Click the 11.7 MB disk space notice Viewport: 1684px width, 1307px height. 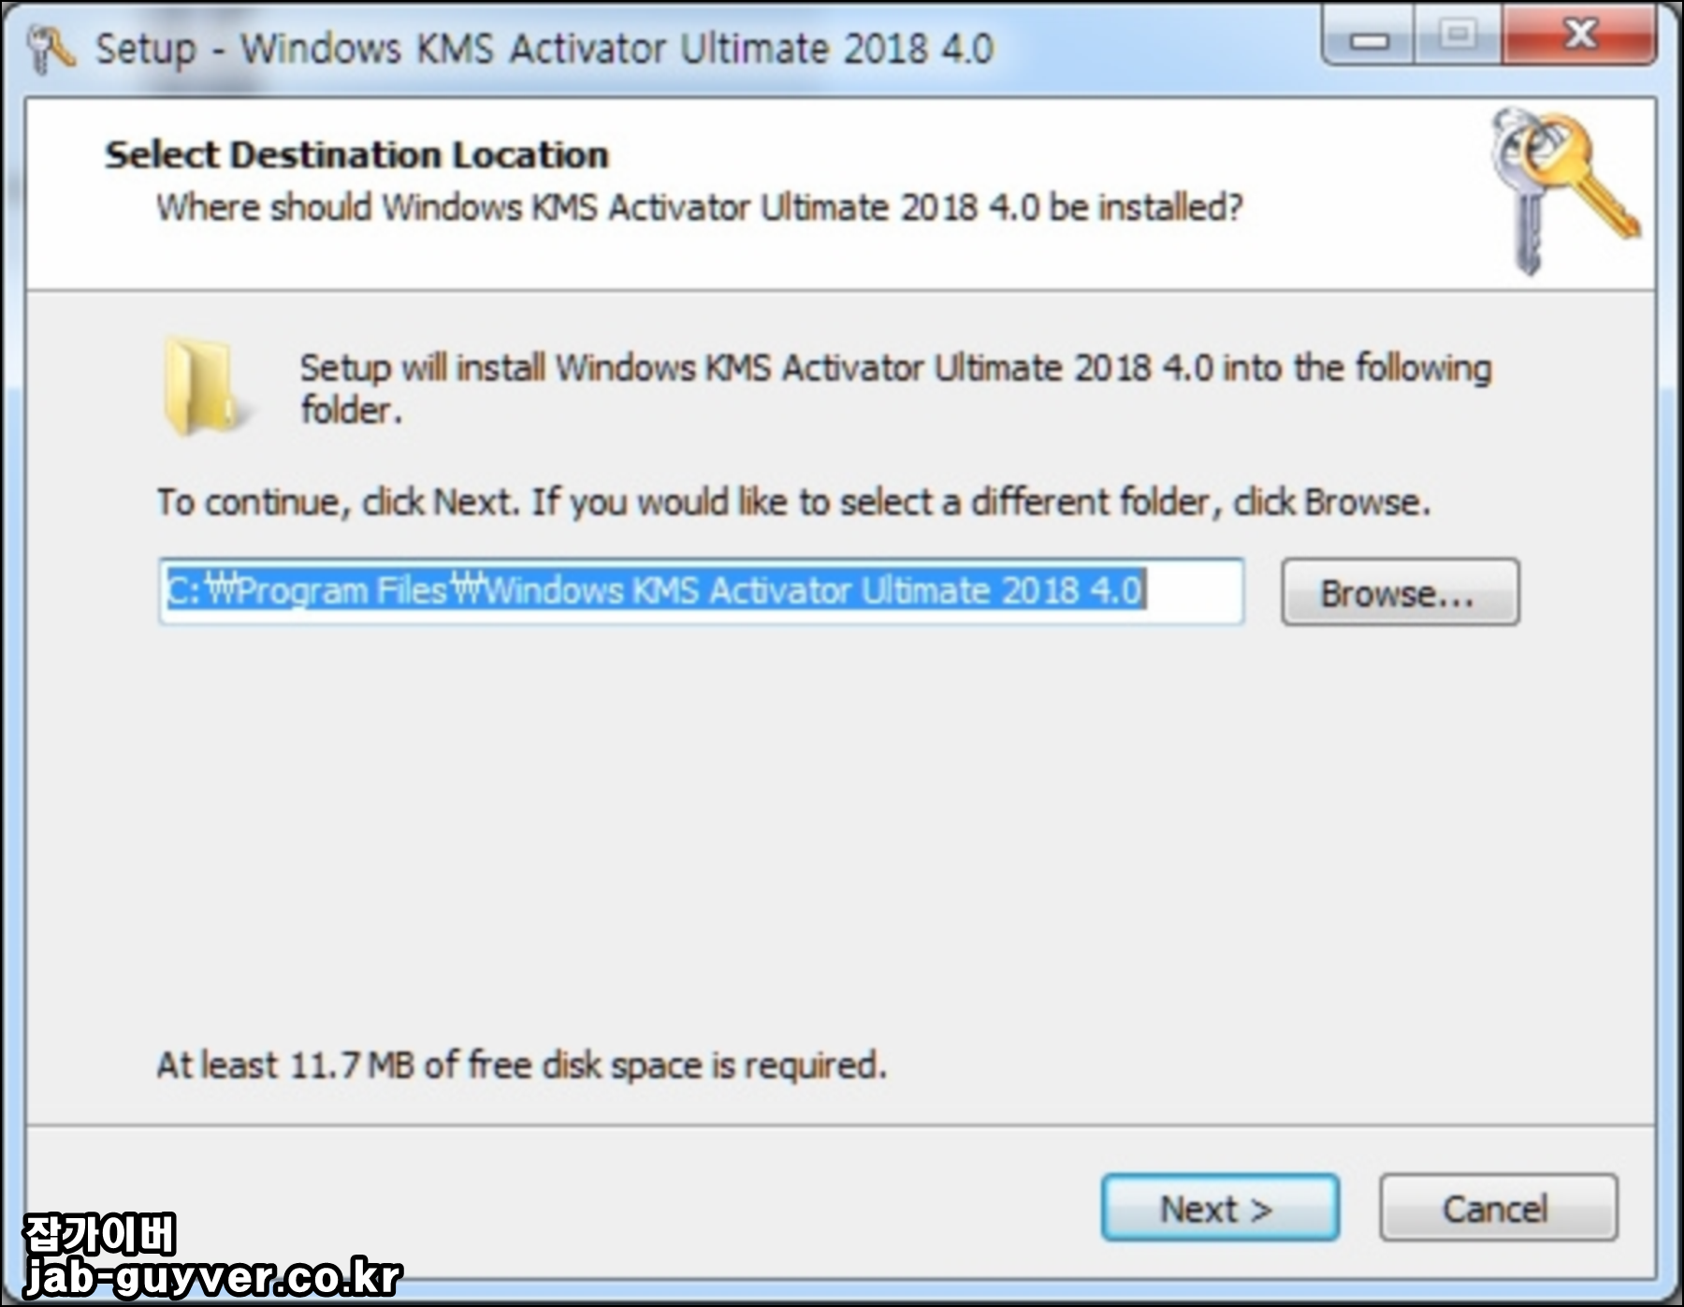click(521, 1065)
